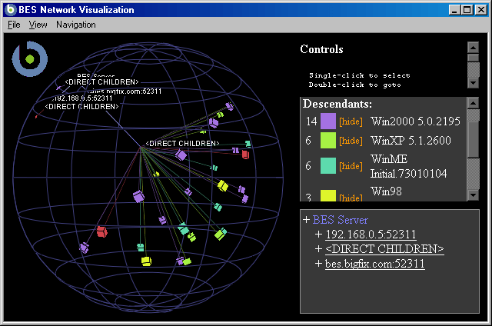Select the green cube at lower right
Viewport: 492px width, 326px height.
pos(221,234)
